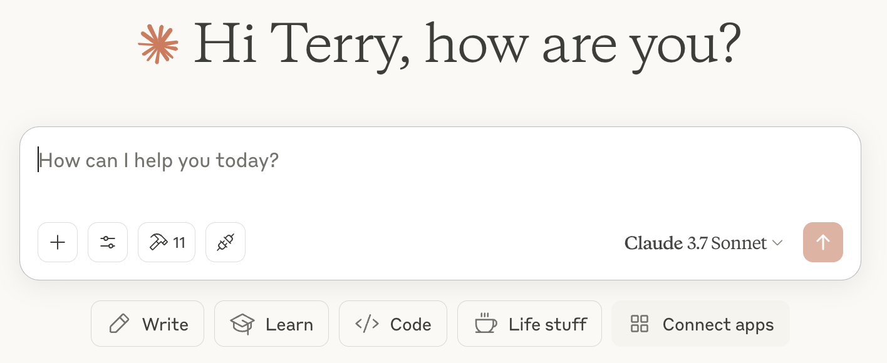Click the 11 tools count badge

coord(180,243)
